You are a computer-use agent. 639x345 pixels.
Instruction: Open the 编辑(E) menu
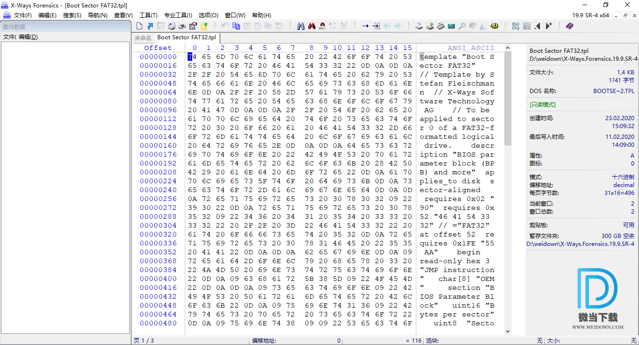click(47, 15)
